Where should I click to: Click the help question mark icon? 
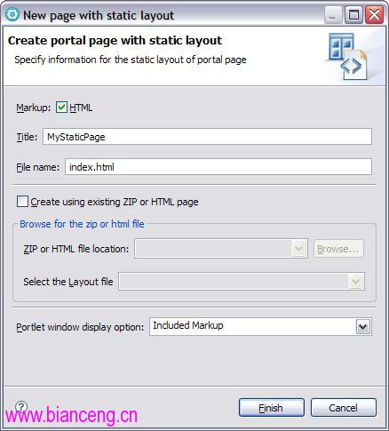pos(21,407)
